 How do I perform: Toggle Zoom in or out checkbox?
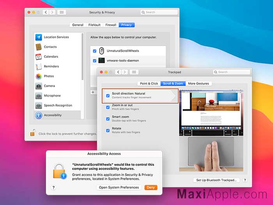(x=108, y=107)
